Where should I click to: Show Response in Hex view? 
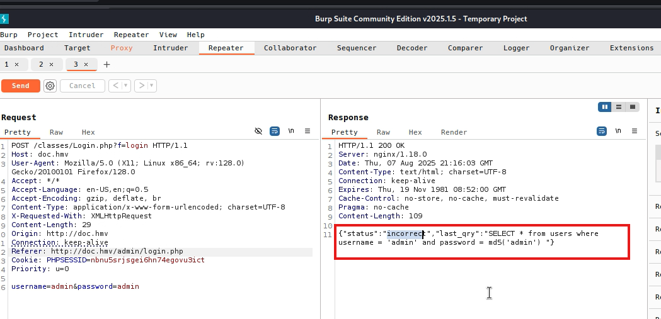(415, 132)
